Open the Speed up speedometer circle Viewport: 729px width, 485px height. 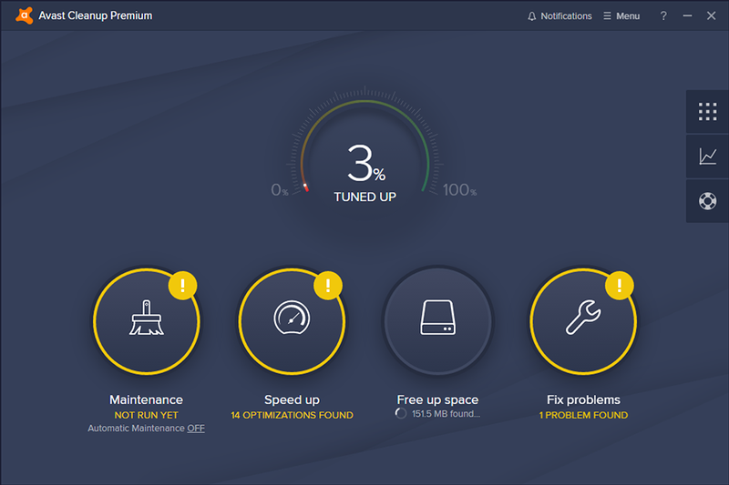[x=292, y=321]
